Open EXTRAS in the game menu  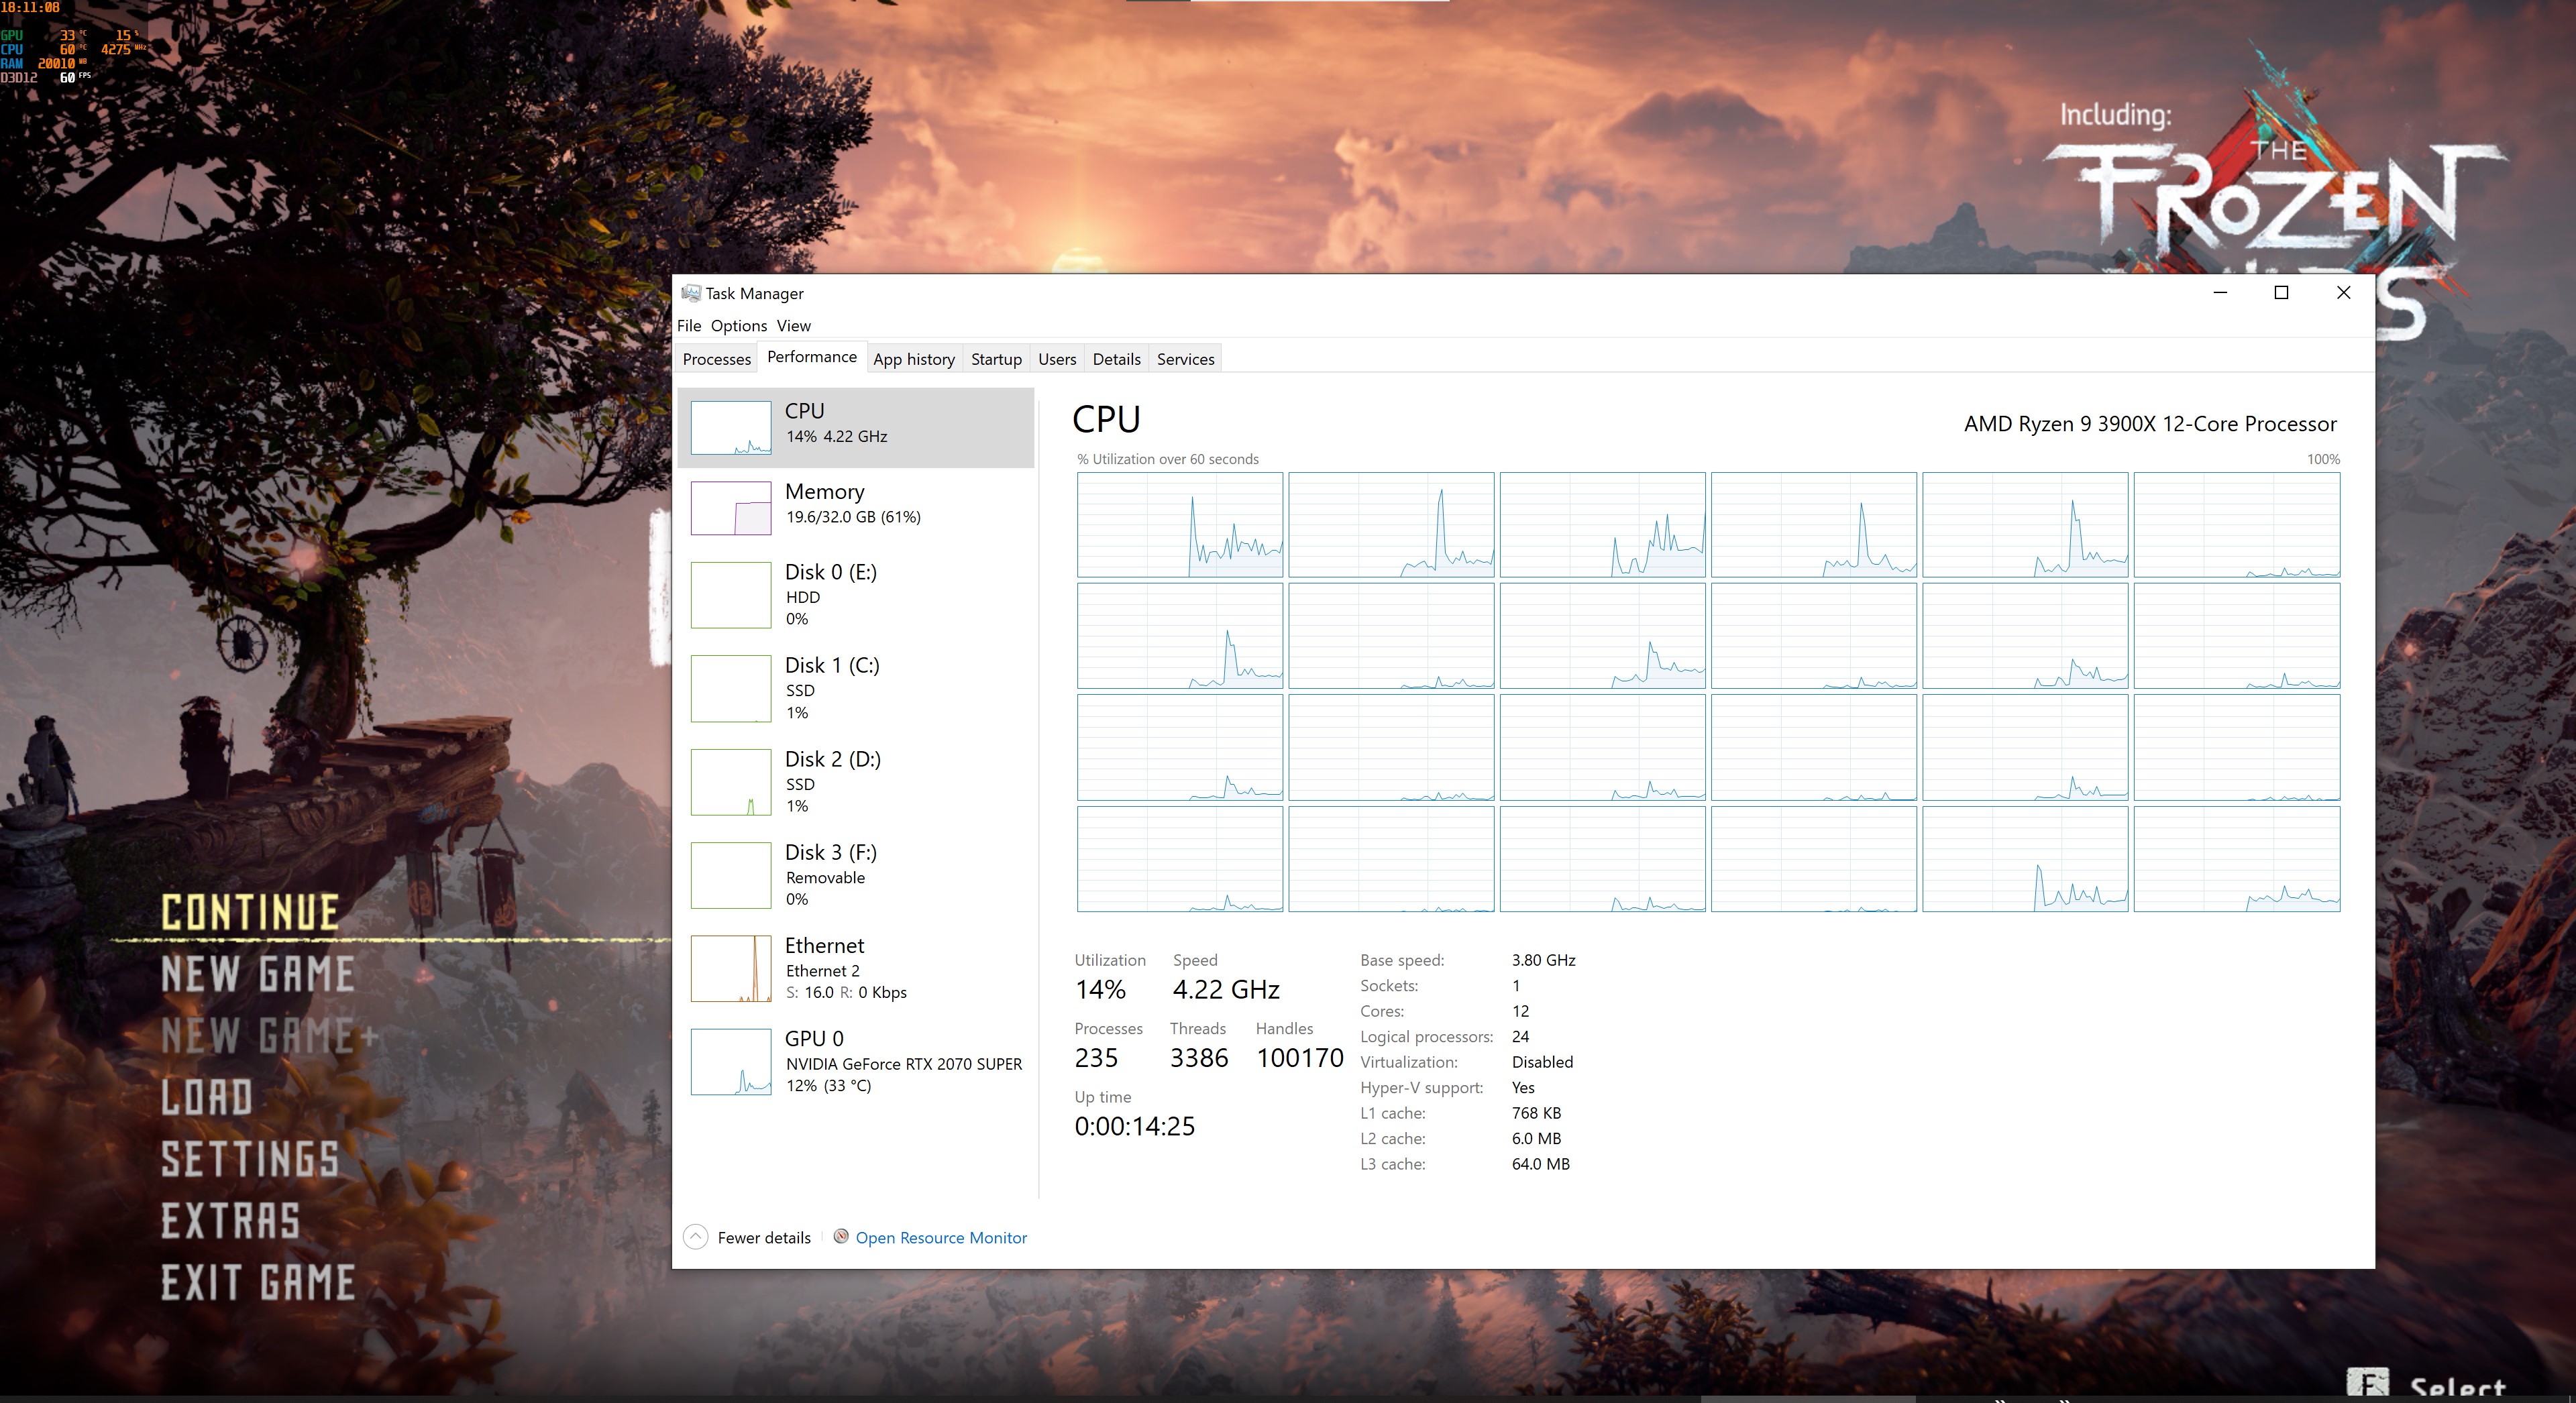[231, 1221]
